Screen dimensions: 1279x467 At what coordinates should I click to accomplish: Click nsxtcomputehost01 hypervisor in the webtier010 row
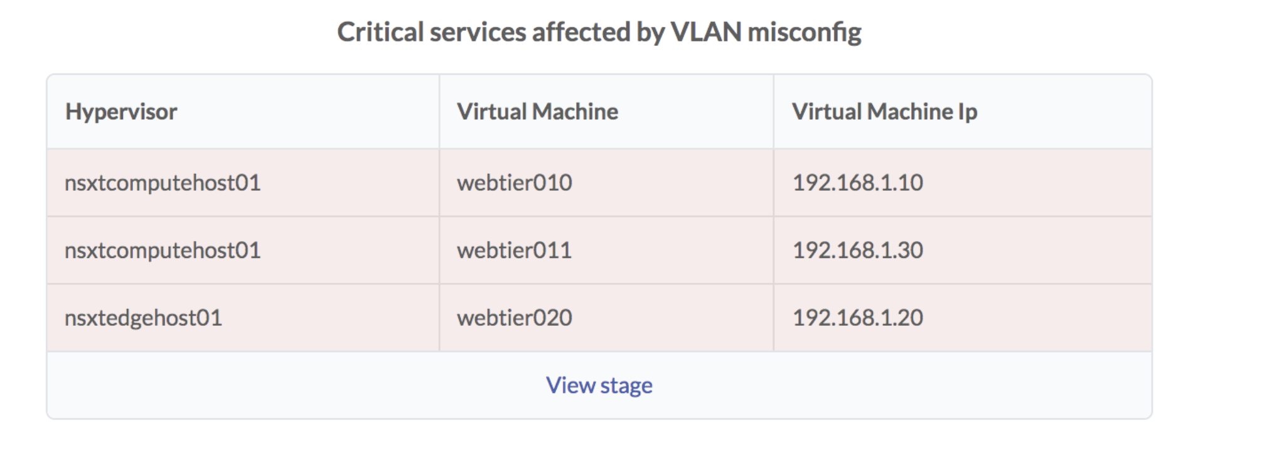coord(162,183)
